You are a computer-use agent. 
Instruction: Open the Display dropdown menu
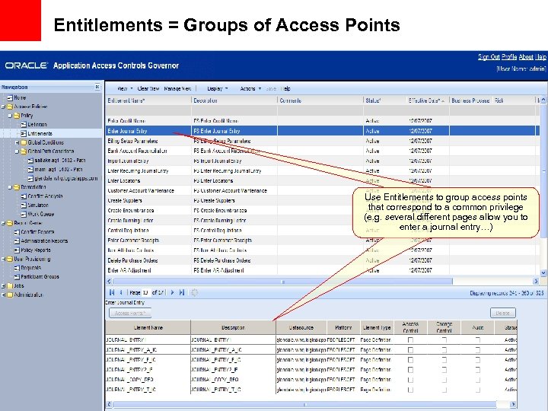(x=218, y=89)
